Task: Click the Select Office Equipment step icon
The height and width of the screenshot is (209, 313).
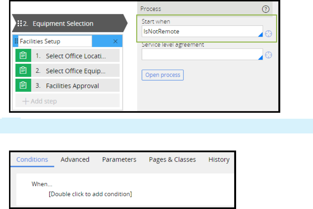Action: [x=23, y=71]
